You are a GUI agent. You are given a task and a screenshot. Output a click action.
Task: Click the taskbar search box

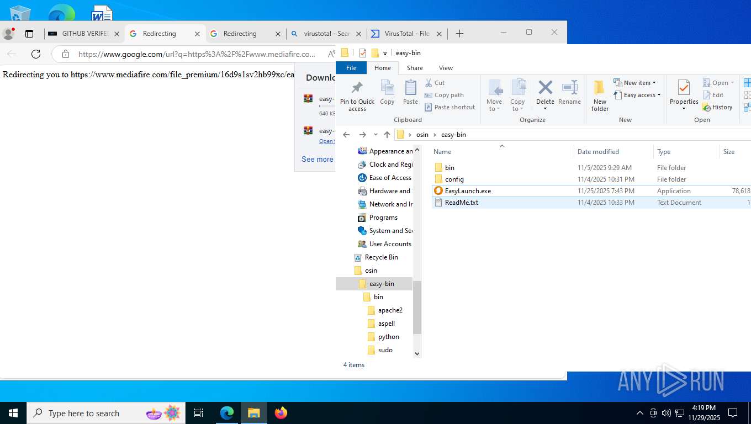click(x=105, y=413)
